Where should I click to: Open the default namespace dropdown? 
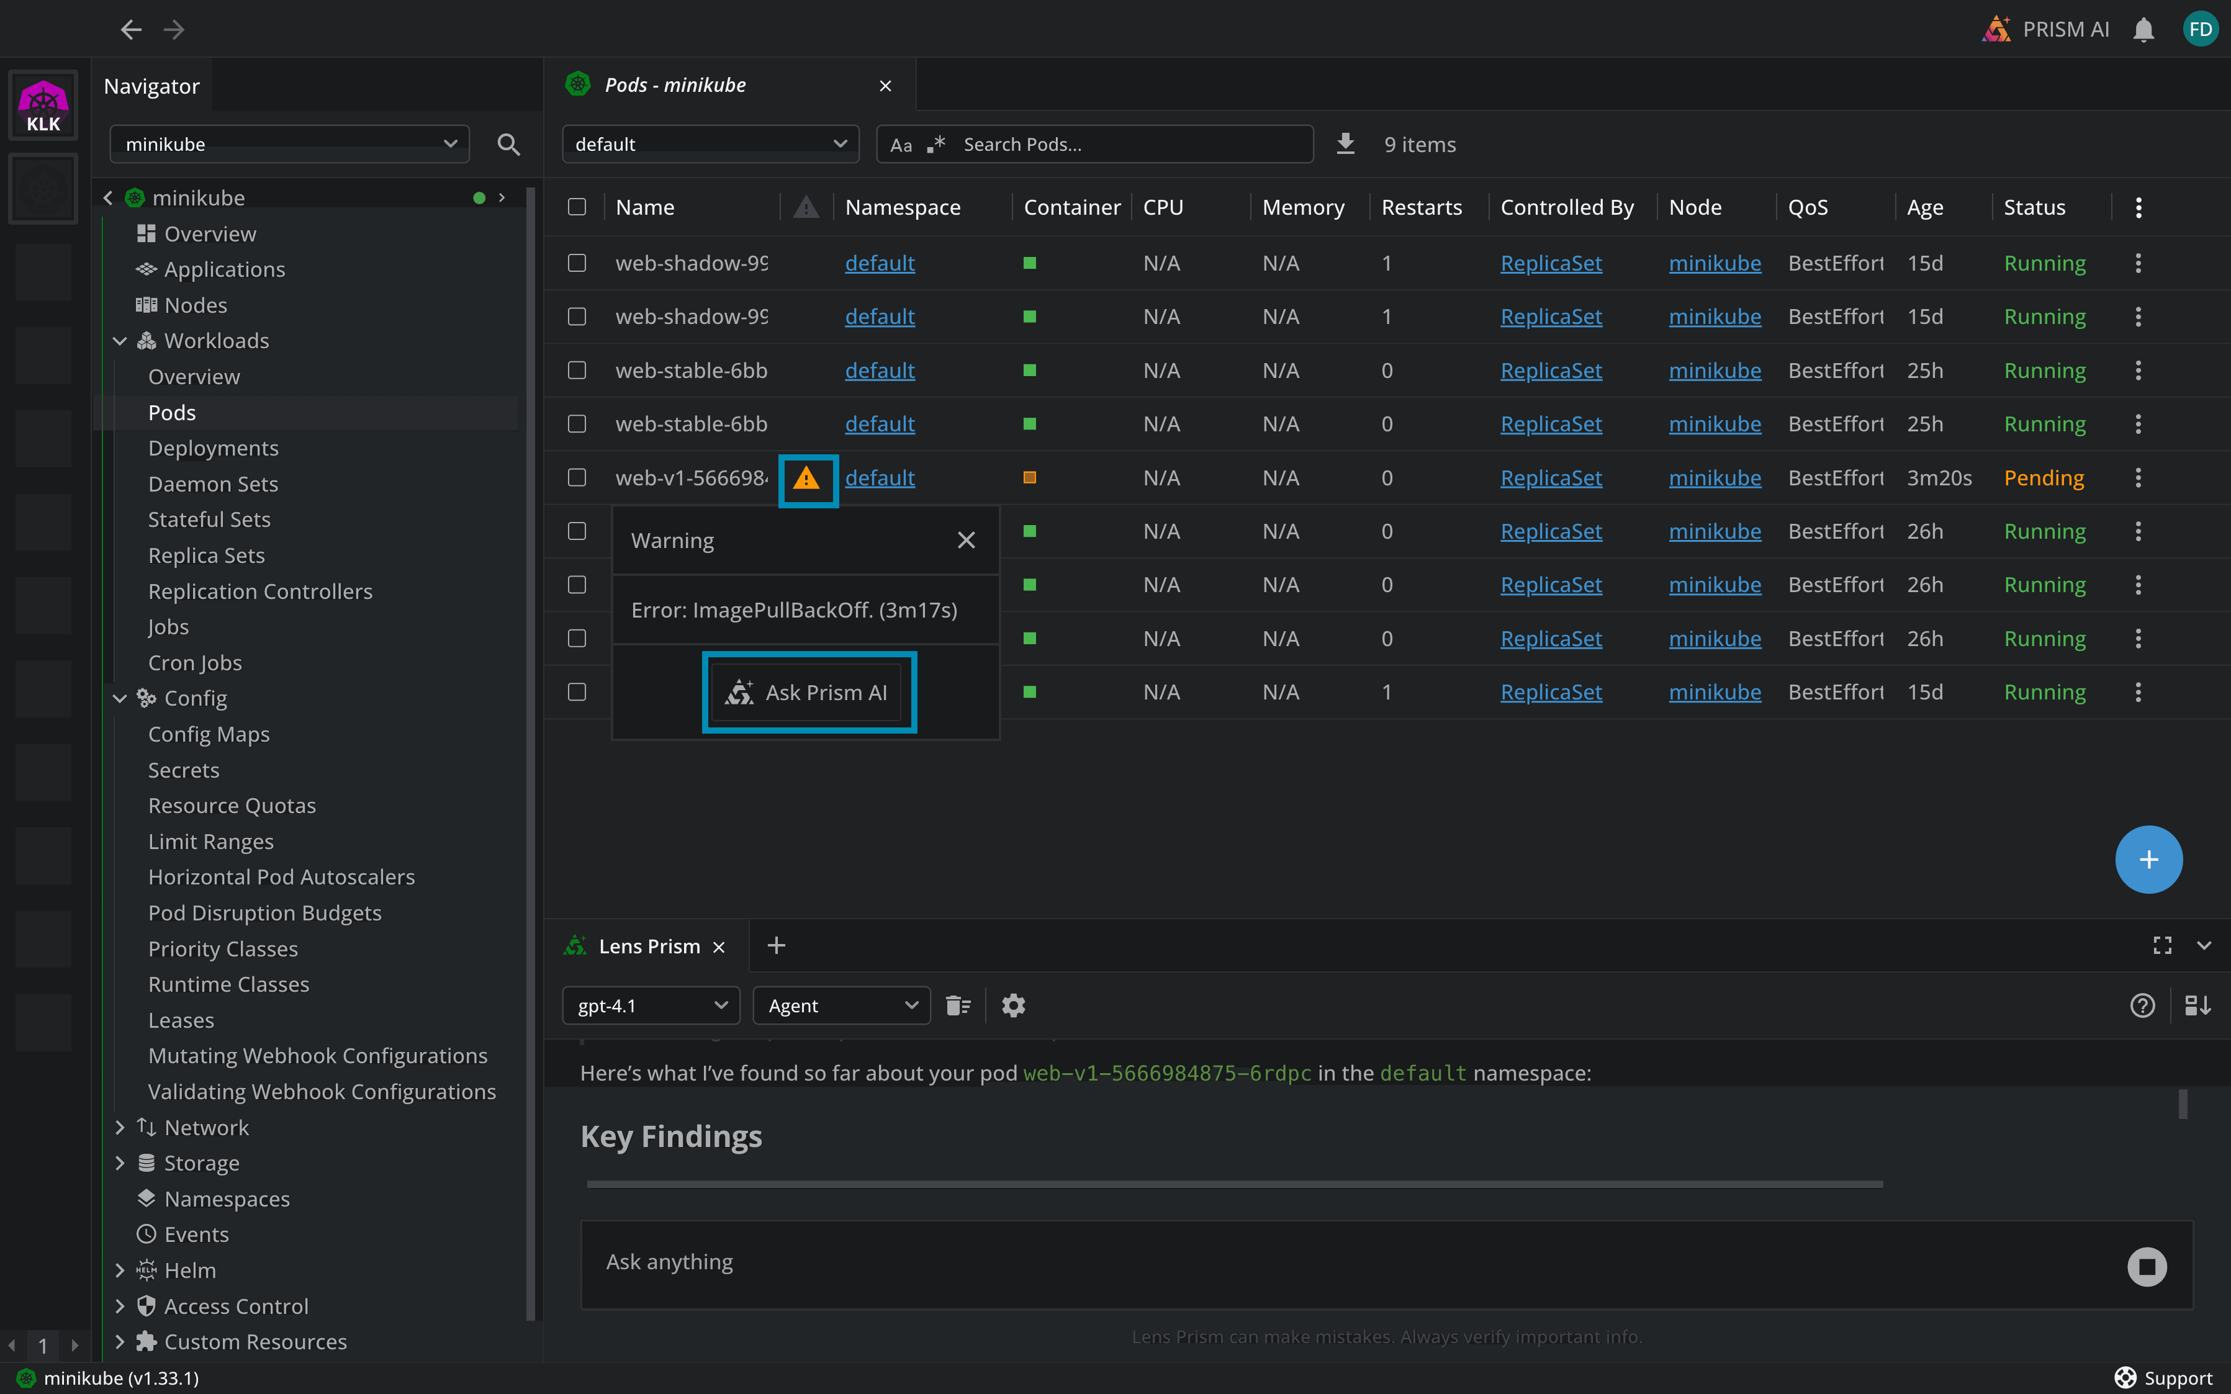pos(710,144)
